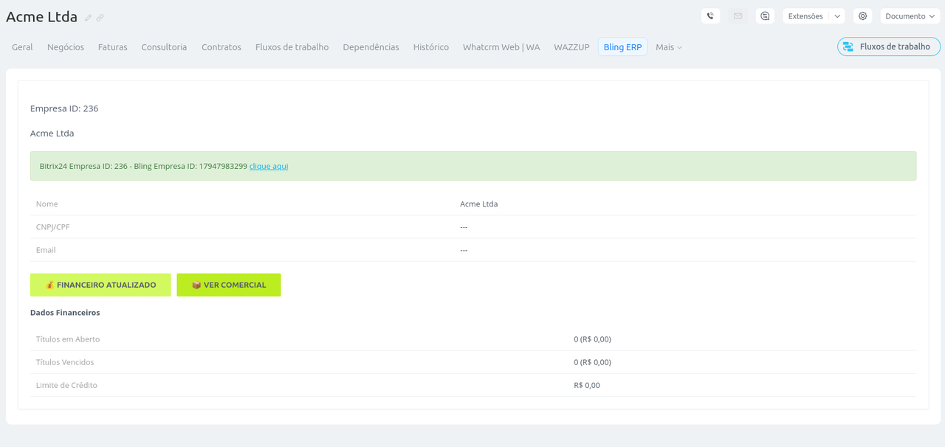
Task: Open the Dependências tab
Action: tap(371, 47)
